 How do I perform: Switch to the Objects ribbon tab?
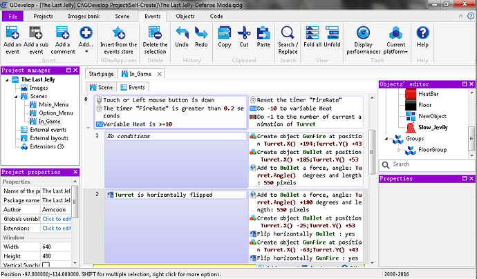coord(185,15)
